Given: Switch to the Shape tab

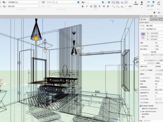Looking at the screenshot, I should coord(144,20).
